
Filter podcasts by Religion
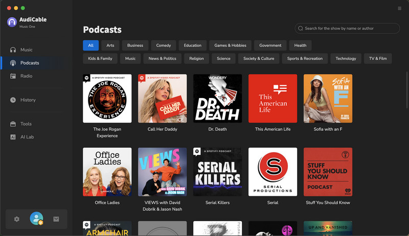[x=196, y=59]
